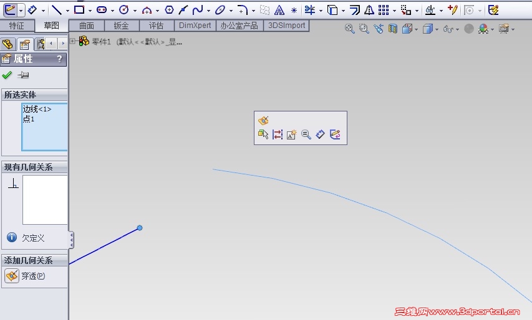
Task: Click the left panel-tab scroll arrow
Action: (51, 44)
